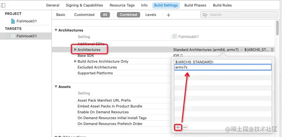Click the search magnifier icon
This screenshot has width=282, height=137.
205,15
